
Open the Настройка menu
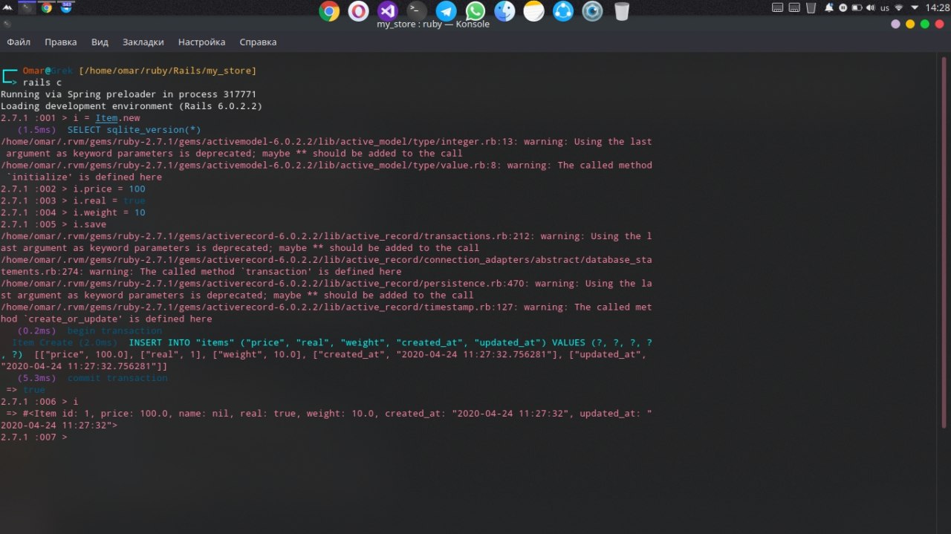tap(202, 42)
